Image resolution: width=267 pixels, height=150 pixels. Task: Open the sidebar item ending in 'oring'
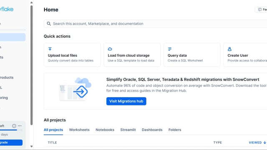pyautogui.click(x=4, y=97)
